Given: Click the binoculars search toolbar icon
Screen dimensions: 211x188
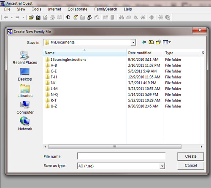Looking at the screenshot, I should [x=122, y=17].
